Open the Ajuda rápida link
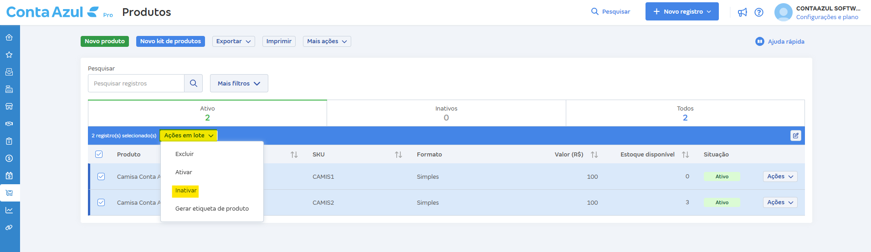Viewport: 871px width, 252px height. pos(780,41)
